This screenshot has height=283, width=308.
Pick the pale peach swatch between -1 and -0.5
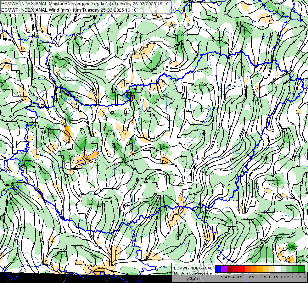[x=272, y=269]
